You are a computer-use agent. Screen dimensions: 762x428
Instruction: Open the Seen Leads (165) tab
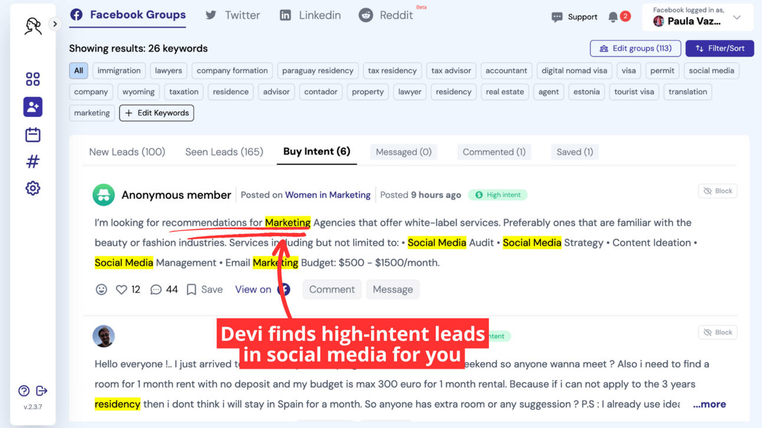(224, 152)
